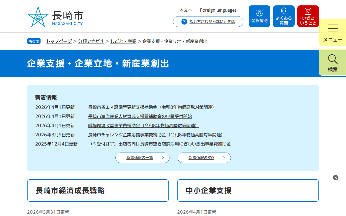This screenshot has height=216, width=346.
Task: Click date 2025年12月4日更新
Action: (x=56, y=144)
